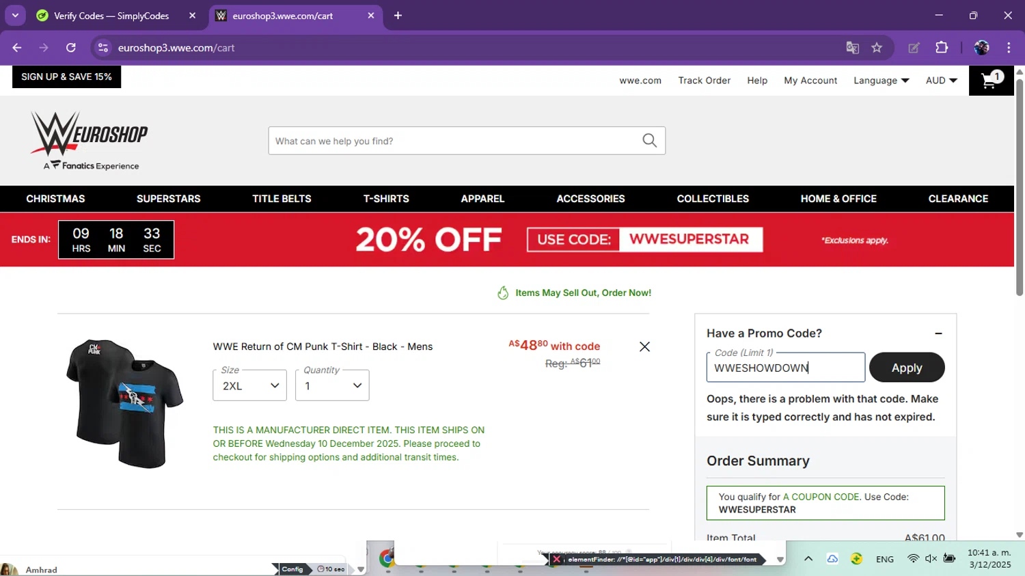The width and height of the screenshot is (1025, 576).
Task: Show hidden system tray icons
Action: point(808,559)
